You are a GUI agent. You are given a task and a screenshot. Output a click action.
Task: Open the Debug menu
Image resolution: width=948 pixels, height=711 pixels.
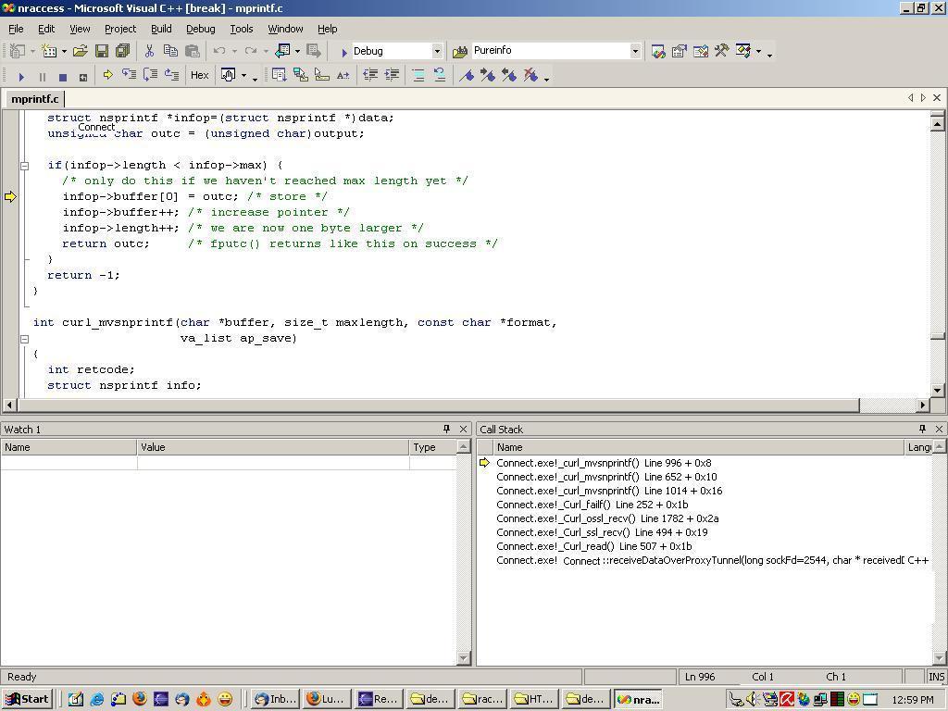pos(200,29)
